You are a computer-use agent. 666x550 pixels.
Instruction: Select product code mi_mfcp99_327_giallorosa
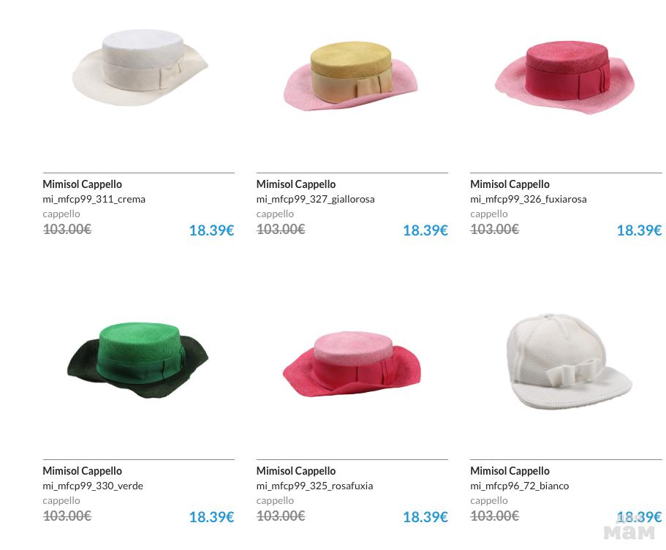point(316,200)
